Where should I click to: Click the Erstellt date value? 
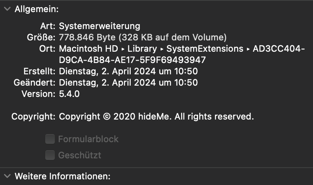128,71
